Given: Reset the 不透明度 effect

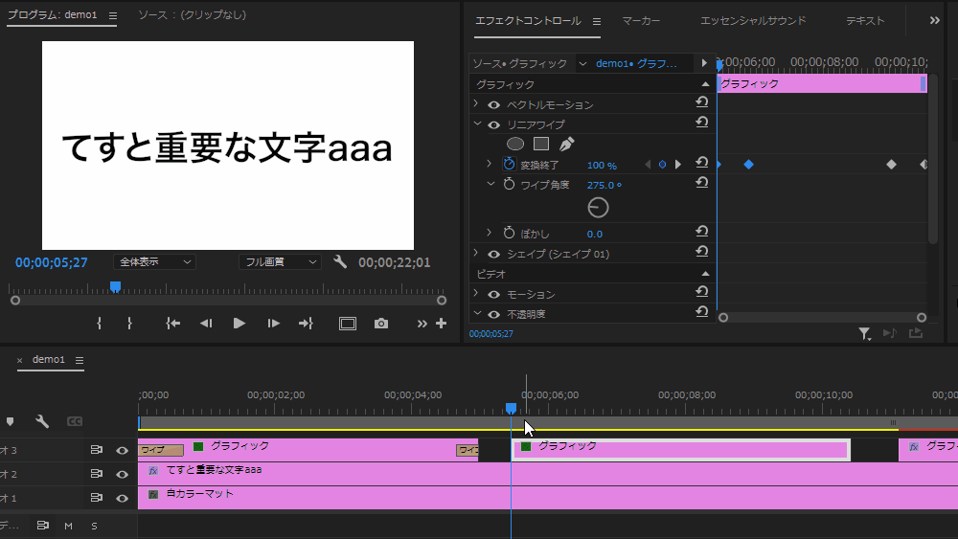Looking at the screenshot, I should tap(701, 312).
